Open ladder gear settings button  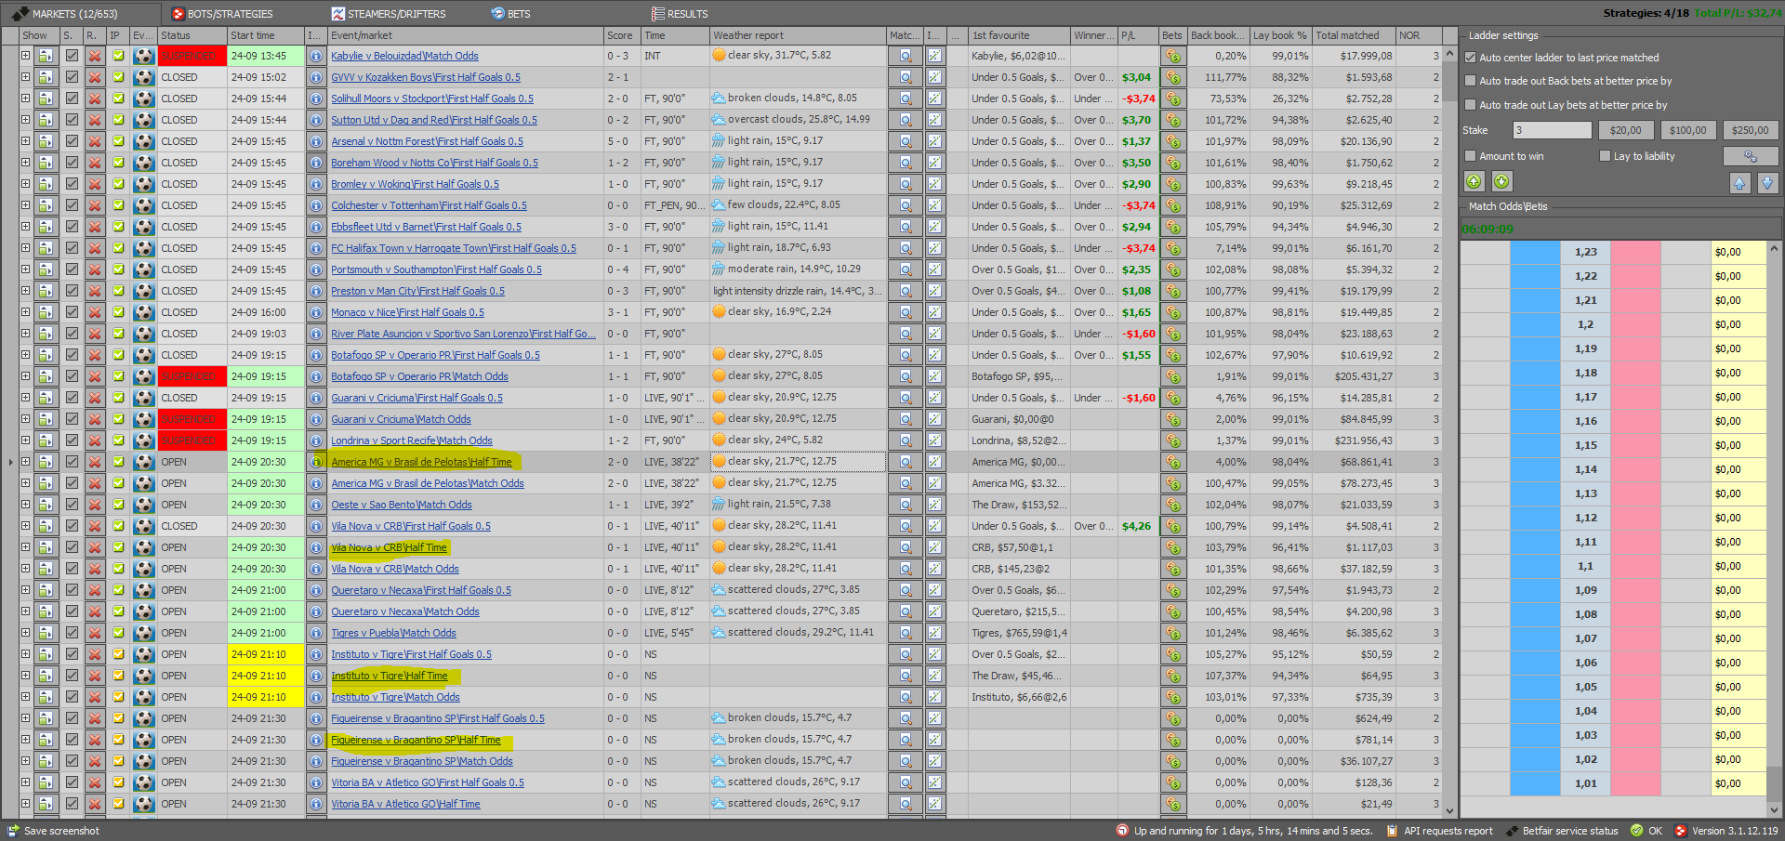[x=1751, y=156]
